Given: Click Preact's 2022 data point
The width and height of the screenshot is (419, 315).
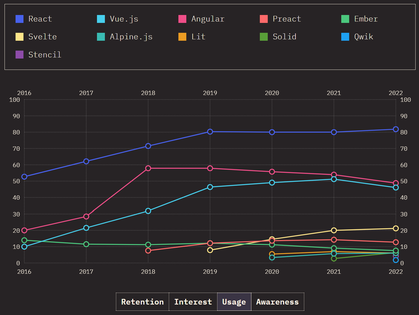Looking at the screenshot, I should pos(396,242).
